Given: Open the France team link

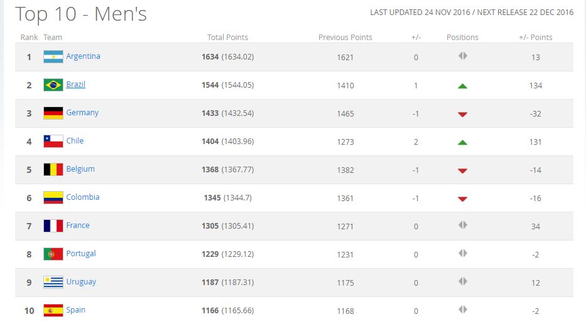Looking at the screenshot, I should pyautogui.click(x=78, y=226).
